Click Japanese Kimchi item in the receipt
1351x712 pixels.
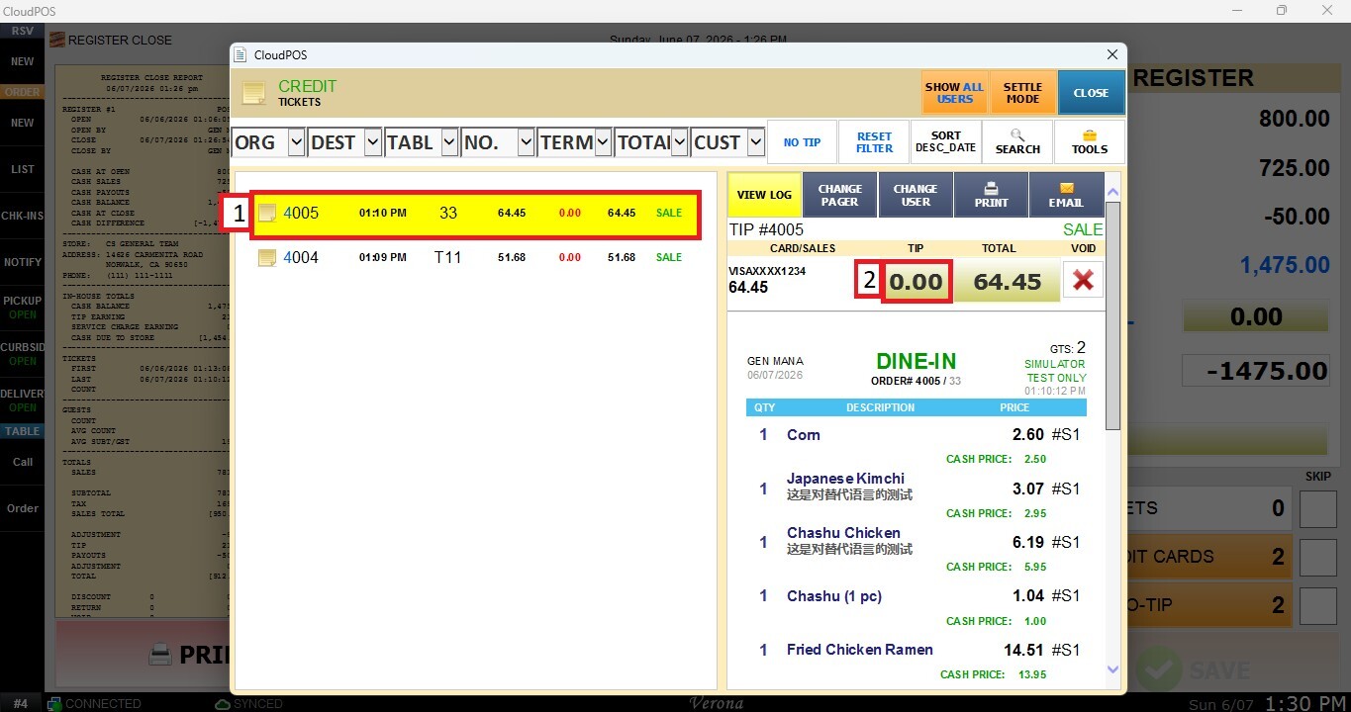pyautogui.click(x=845, y=479)
